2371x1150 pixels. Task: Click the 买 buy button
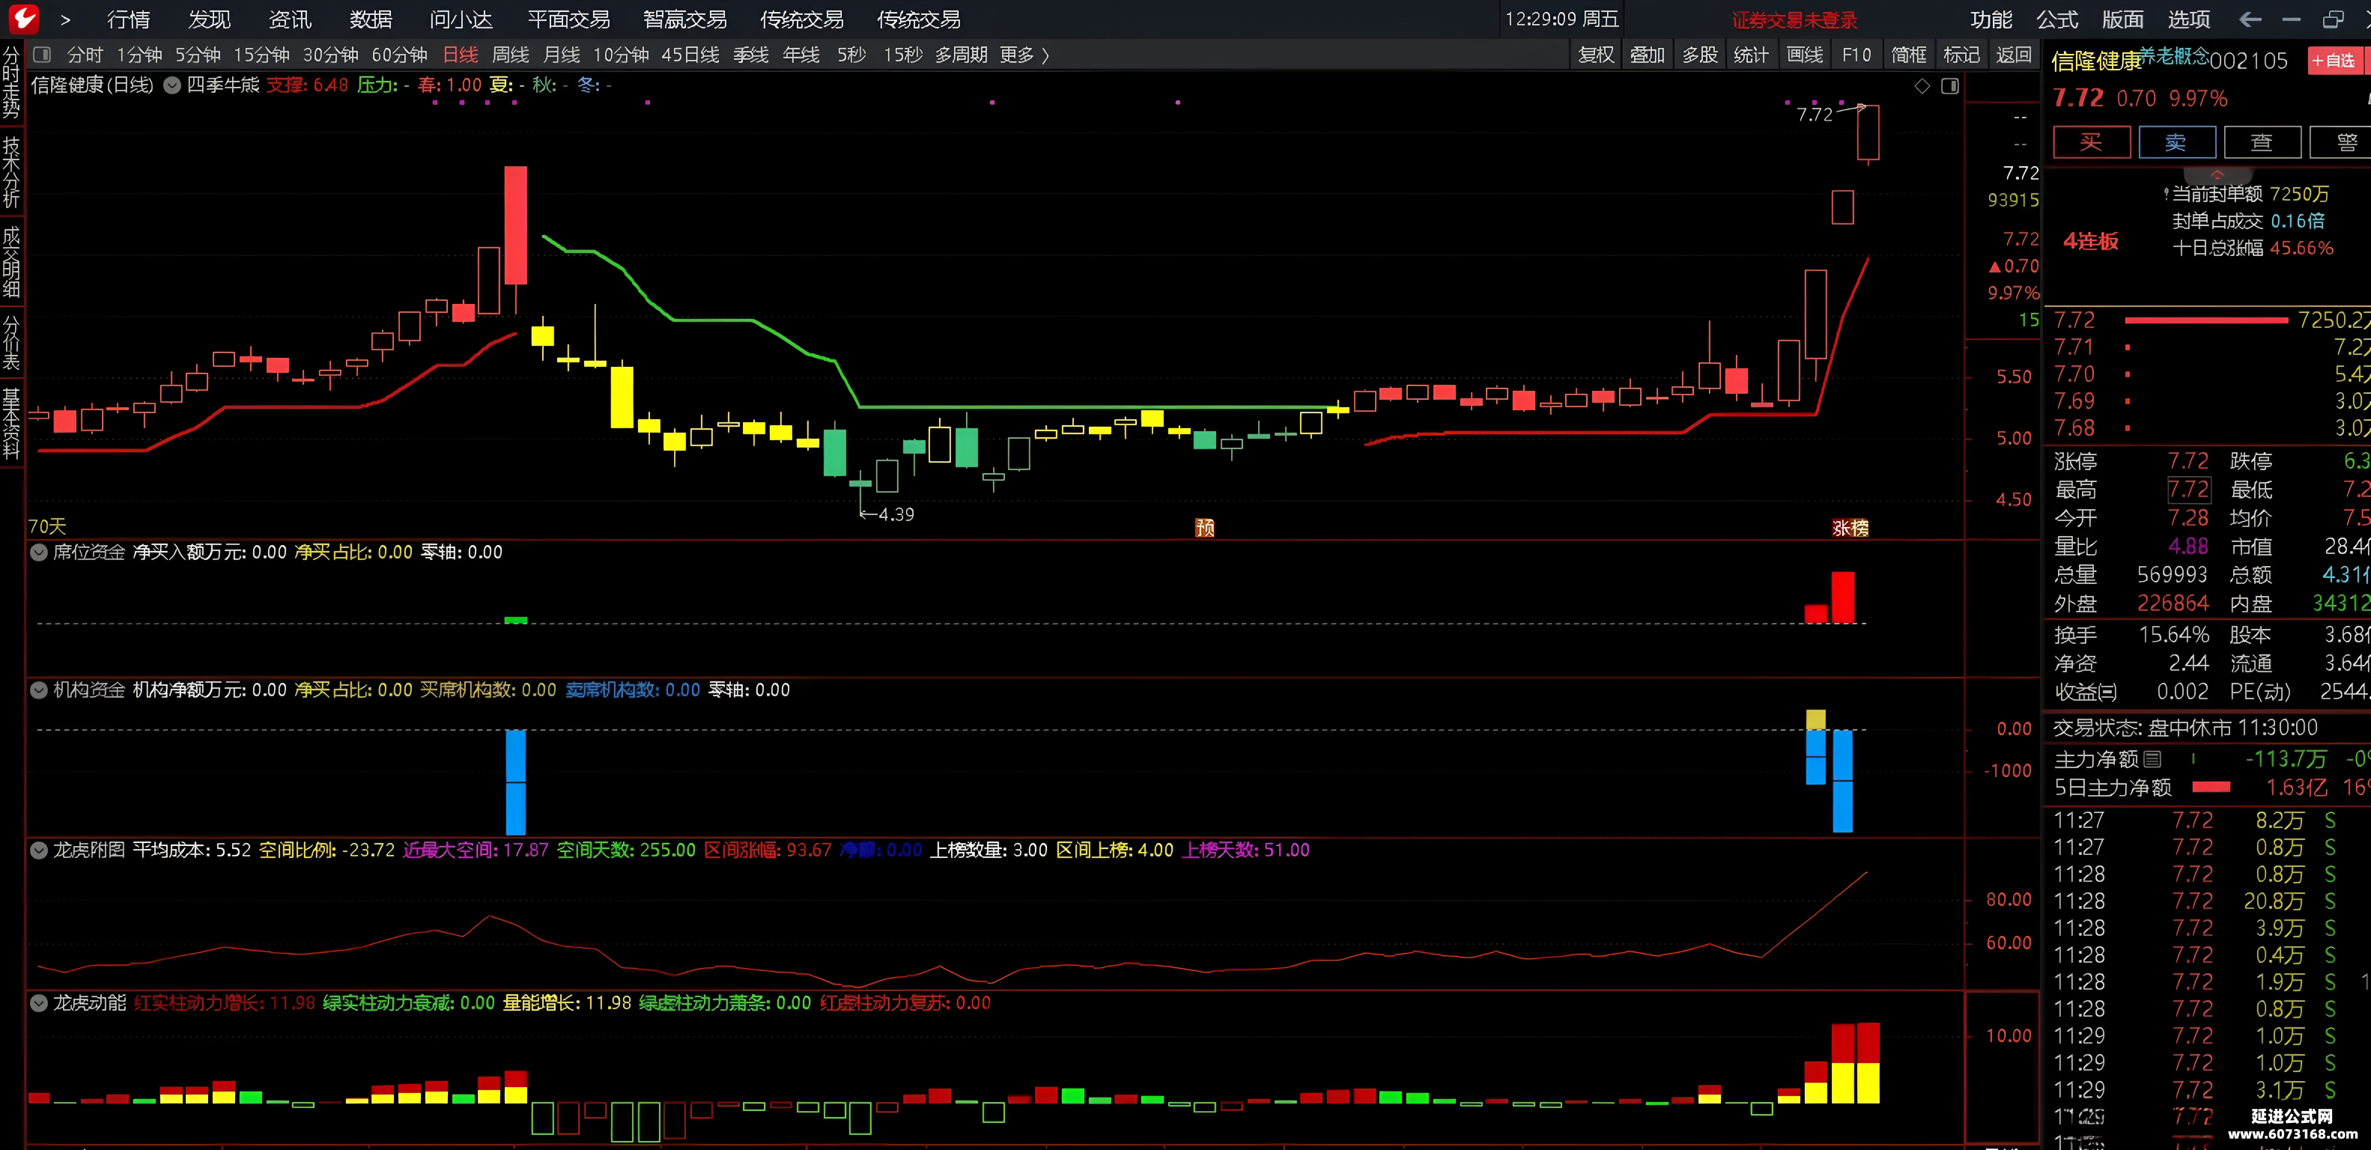2091,142
